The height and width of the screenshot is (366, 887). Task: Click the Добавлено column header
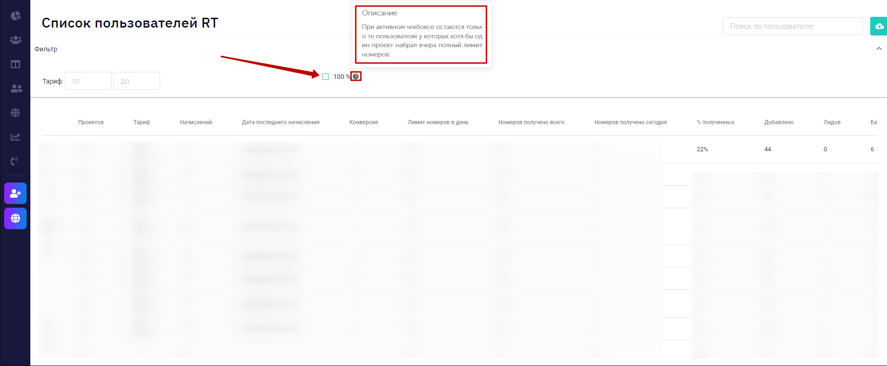779,122
